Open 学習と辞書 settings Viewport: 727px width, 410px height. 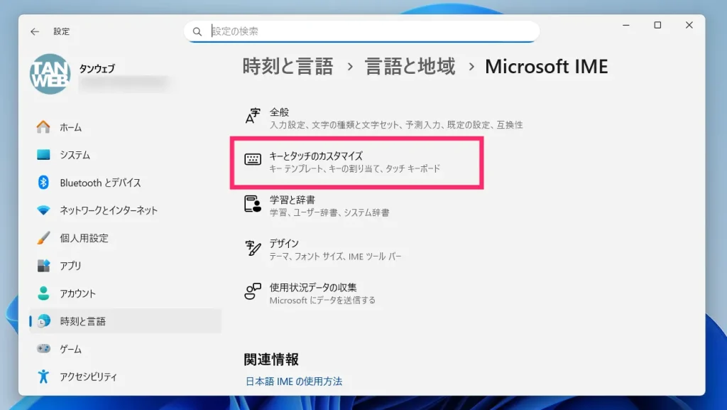pyautogui.click(x=357, y=205)
